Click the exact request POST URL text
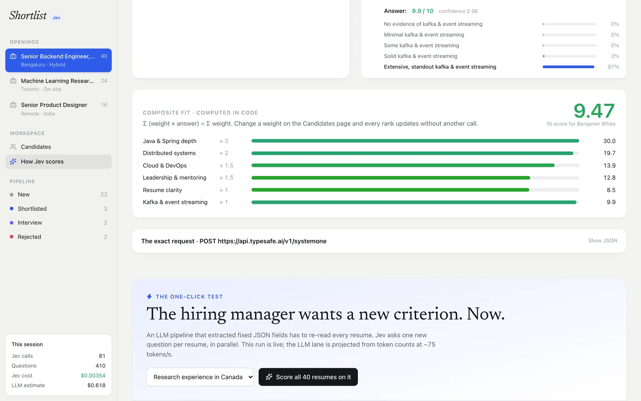Screen dimensions: 641x401 234,241
